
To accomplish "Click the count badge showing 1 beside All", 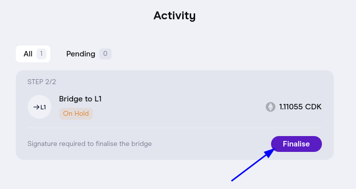I will point(41,53).
